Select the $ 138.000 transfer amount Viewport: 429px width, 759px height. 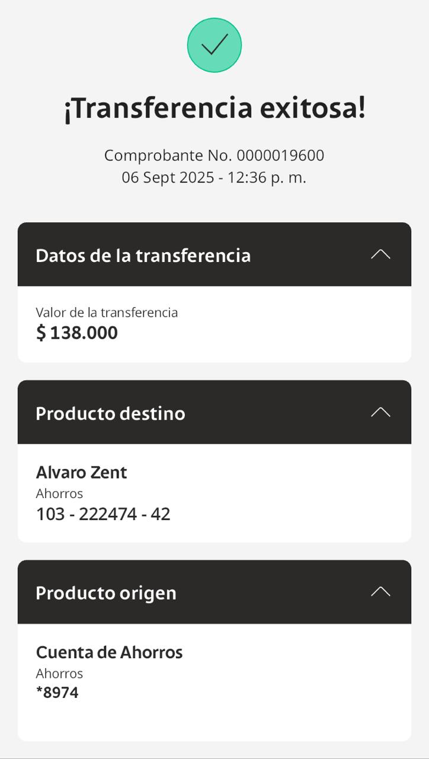pos(77,333)
